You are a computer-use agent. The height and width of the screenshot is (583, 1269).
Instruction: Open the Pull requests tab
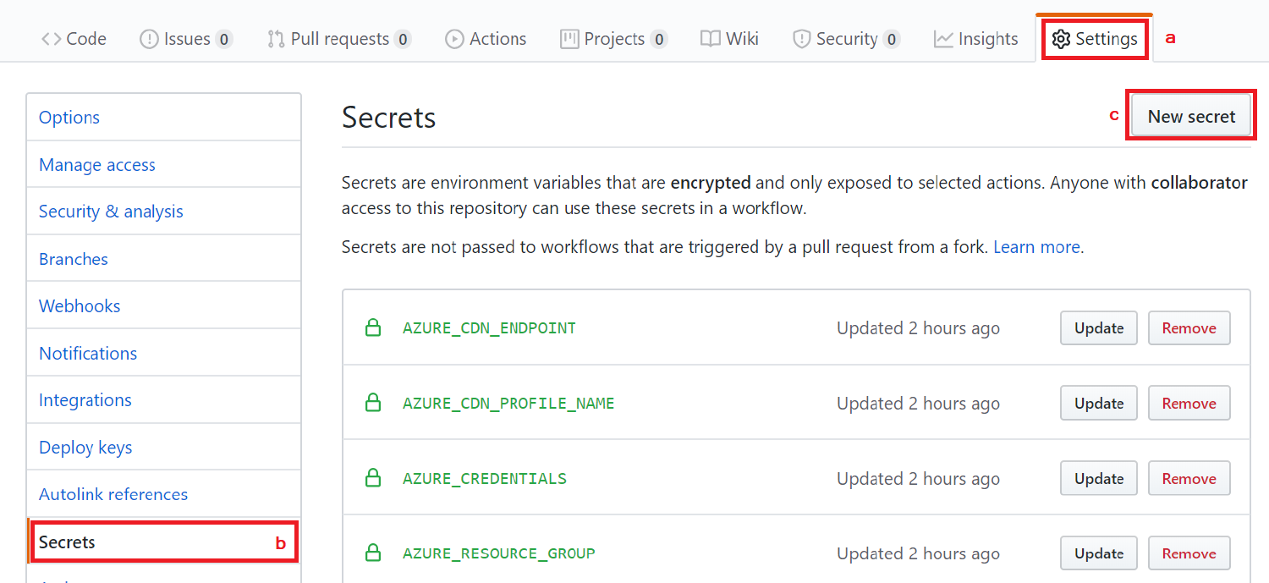338,39
